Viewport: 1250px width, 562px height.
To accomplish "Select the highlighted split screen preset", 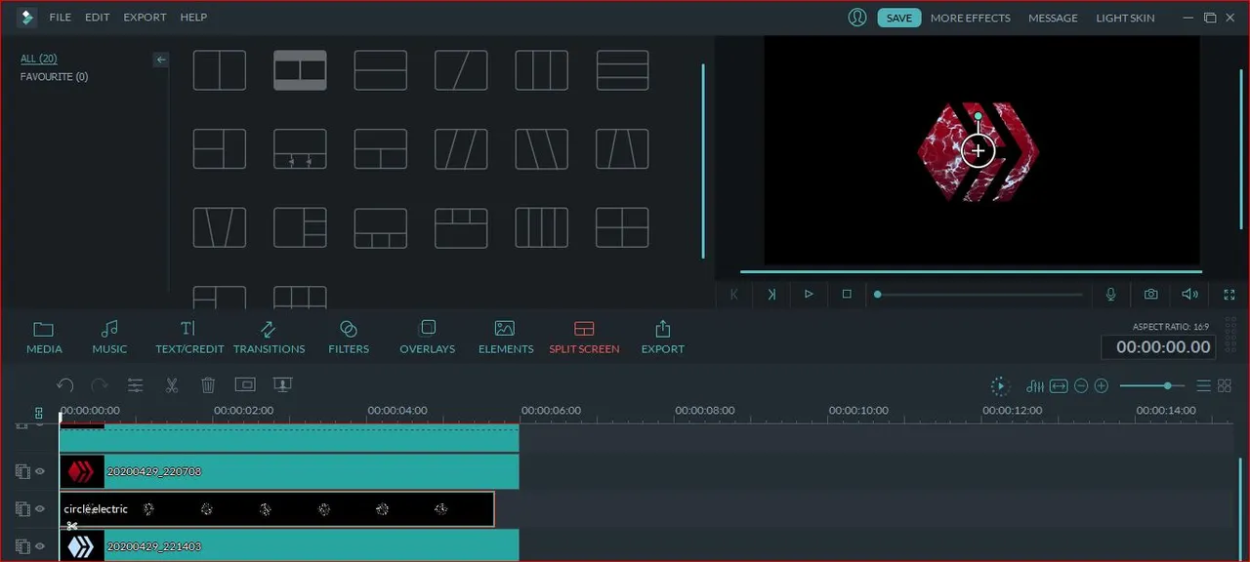I will (300, 70).
